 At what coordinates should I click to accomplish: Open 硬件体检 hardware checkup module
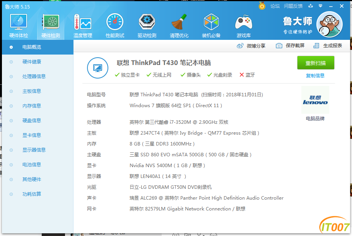point(19,26)
